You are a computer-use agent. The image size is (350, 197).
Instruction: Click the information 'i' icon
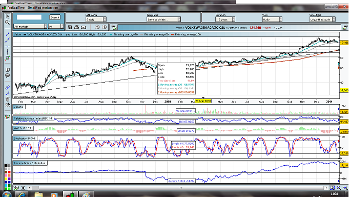pyautogui.click(x=104, y=27)
